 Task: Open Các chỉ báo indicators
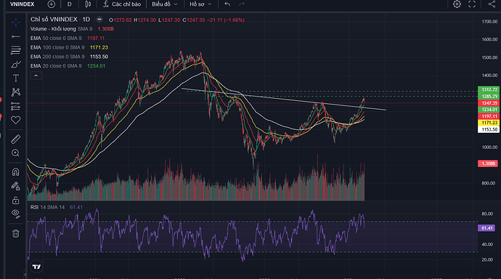(122, 4)
